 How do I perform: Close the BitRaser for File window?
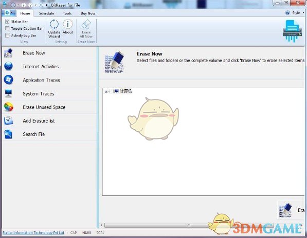pyautogui.click(x=298, y=3)
